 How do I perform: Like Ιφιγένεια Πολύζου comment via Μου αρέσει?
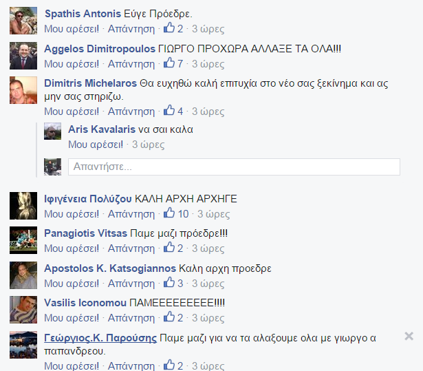click(x=72, y=214)
